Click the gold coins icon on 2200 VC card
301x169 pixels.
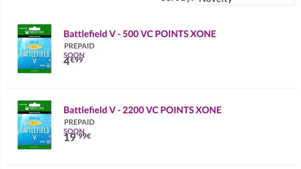click(34, 123)
